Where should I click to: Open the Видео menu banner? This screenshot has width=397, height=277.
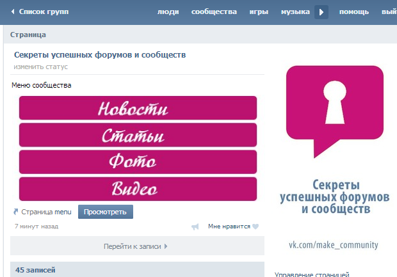pyautogui.click(x=138, y=189)
